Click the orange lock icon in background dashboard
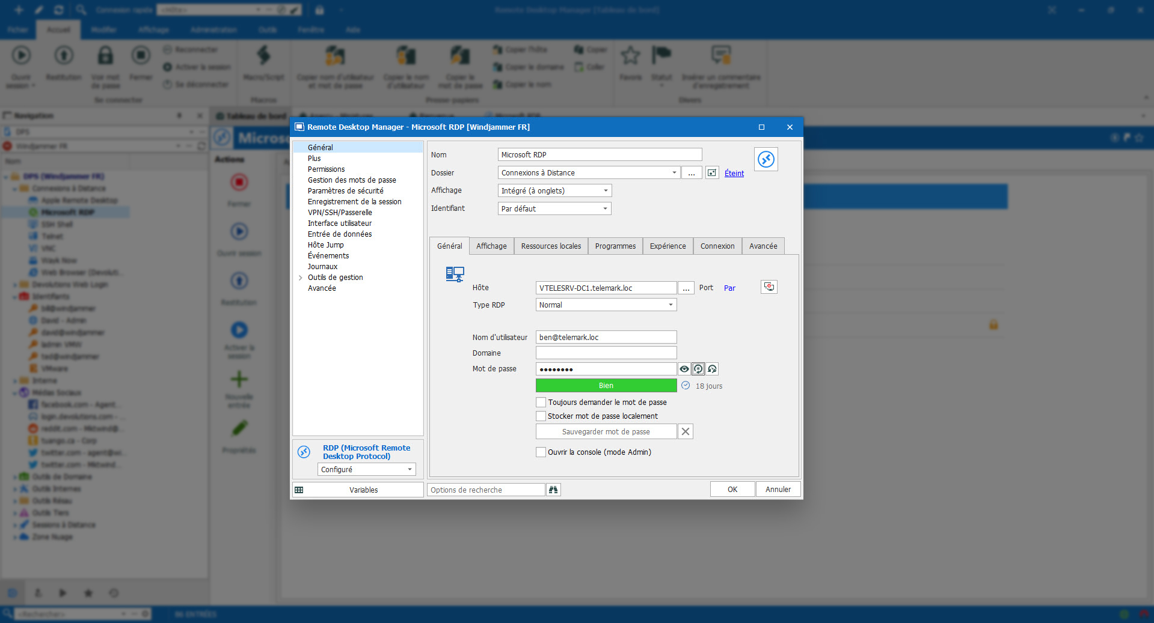This screenshot has height=623, width=1154. (993, 325)
